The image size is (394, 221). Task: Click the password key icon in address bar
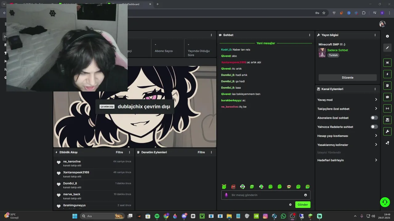pyautogui.click(x=317, y=13)
